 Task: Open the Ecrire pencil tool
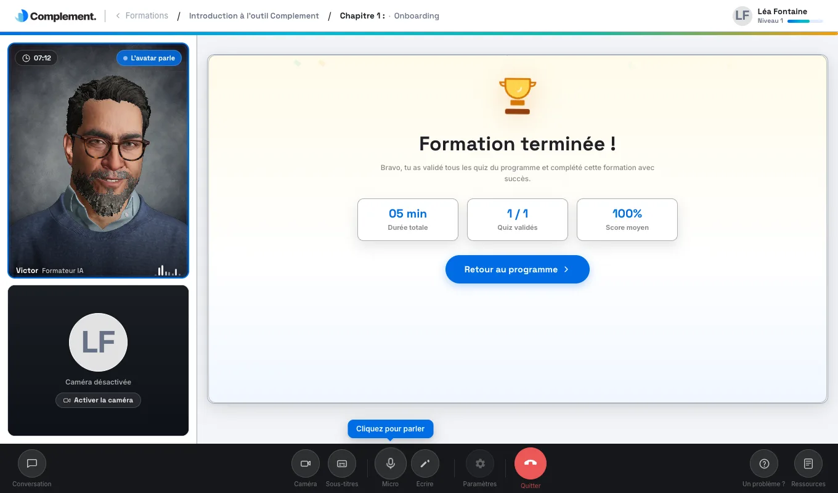tap(425, 463)
